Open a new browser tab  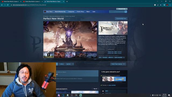[67, 2]
